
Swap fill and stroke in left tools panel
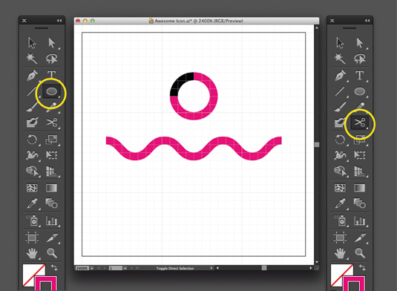[x=54, y=267]
